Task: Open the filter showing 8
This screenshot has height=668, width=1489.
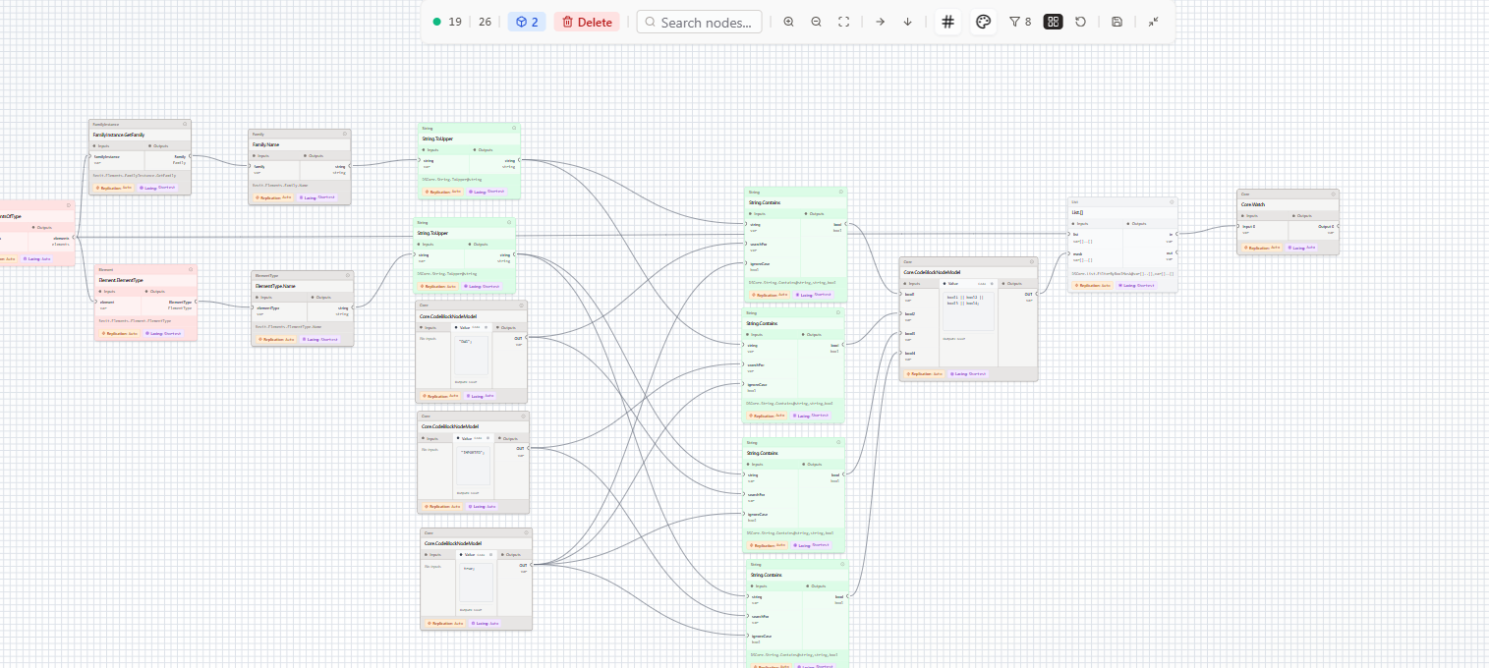Action: (x=1020, y=22)
